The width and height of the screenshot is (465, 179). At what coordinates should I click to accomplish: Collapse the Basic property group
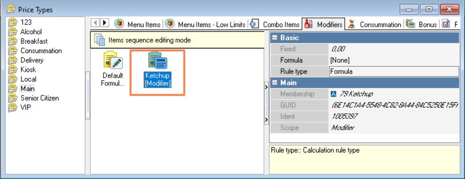click(x=275, y=38)
